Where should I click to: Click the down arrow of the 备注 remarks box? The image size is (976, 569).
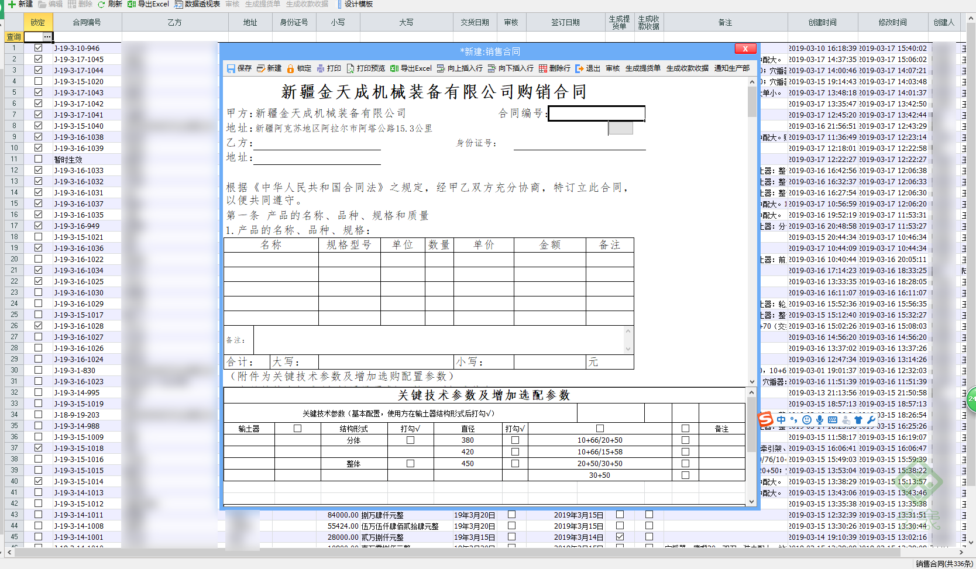628,349
